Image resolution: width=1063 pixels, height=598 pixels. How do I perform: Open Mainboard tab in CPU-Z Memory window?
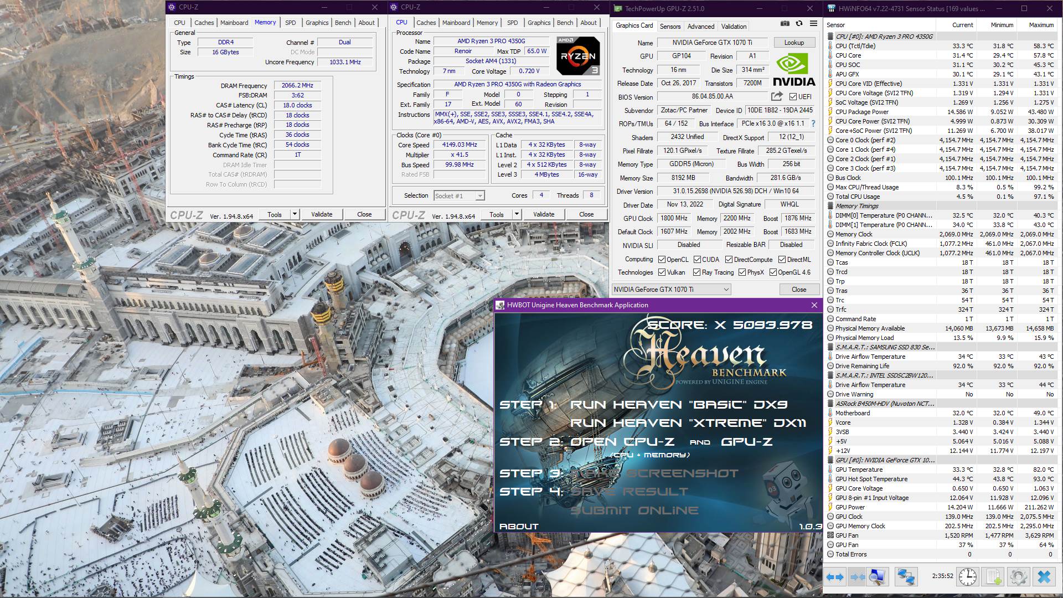point(234,23)
